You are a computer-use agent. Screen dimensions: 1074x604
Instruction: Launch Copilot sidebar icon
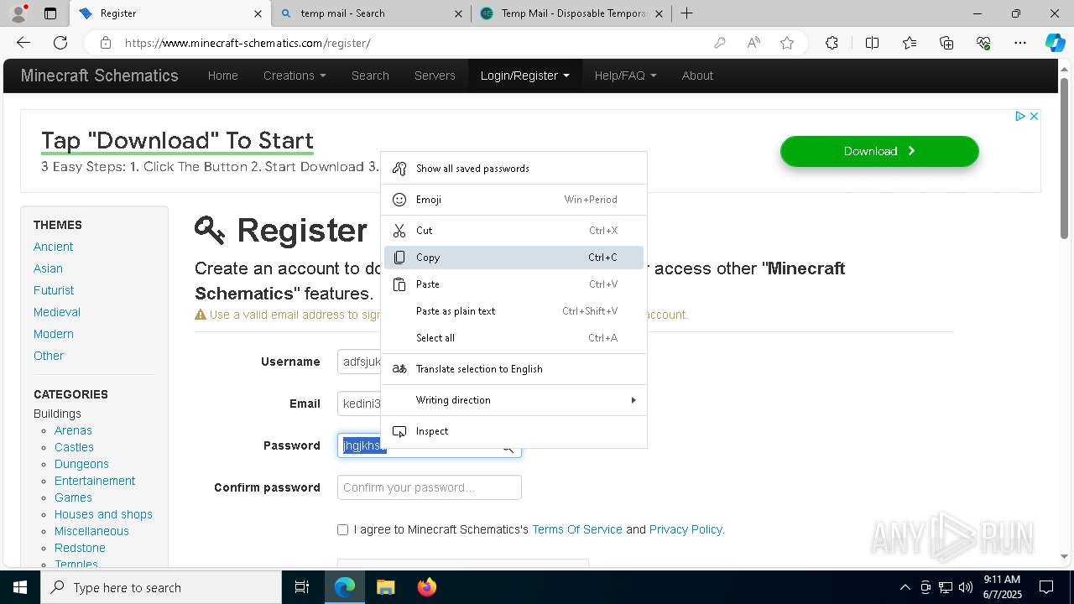tap(1055, 43)
